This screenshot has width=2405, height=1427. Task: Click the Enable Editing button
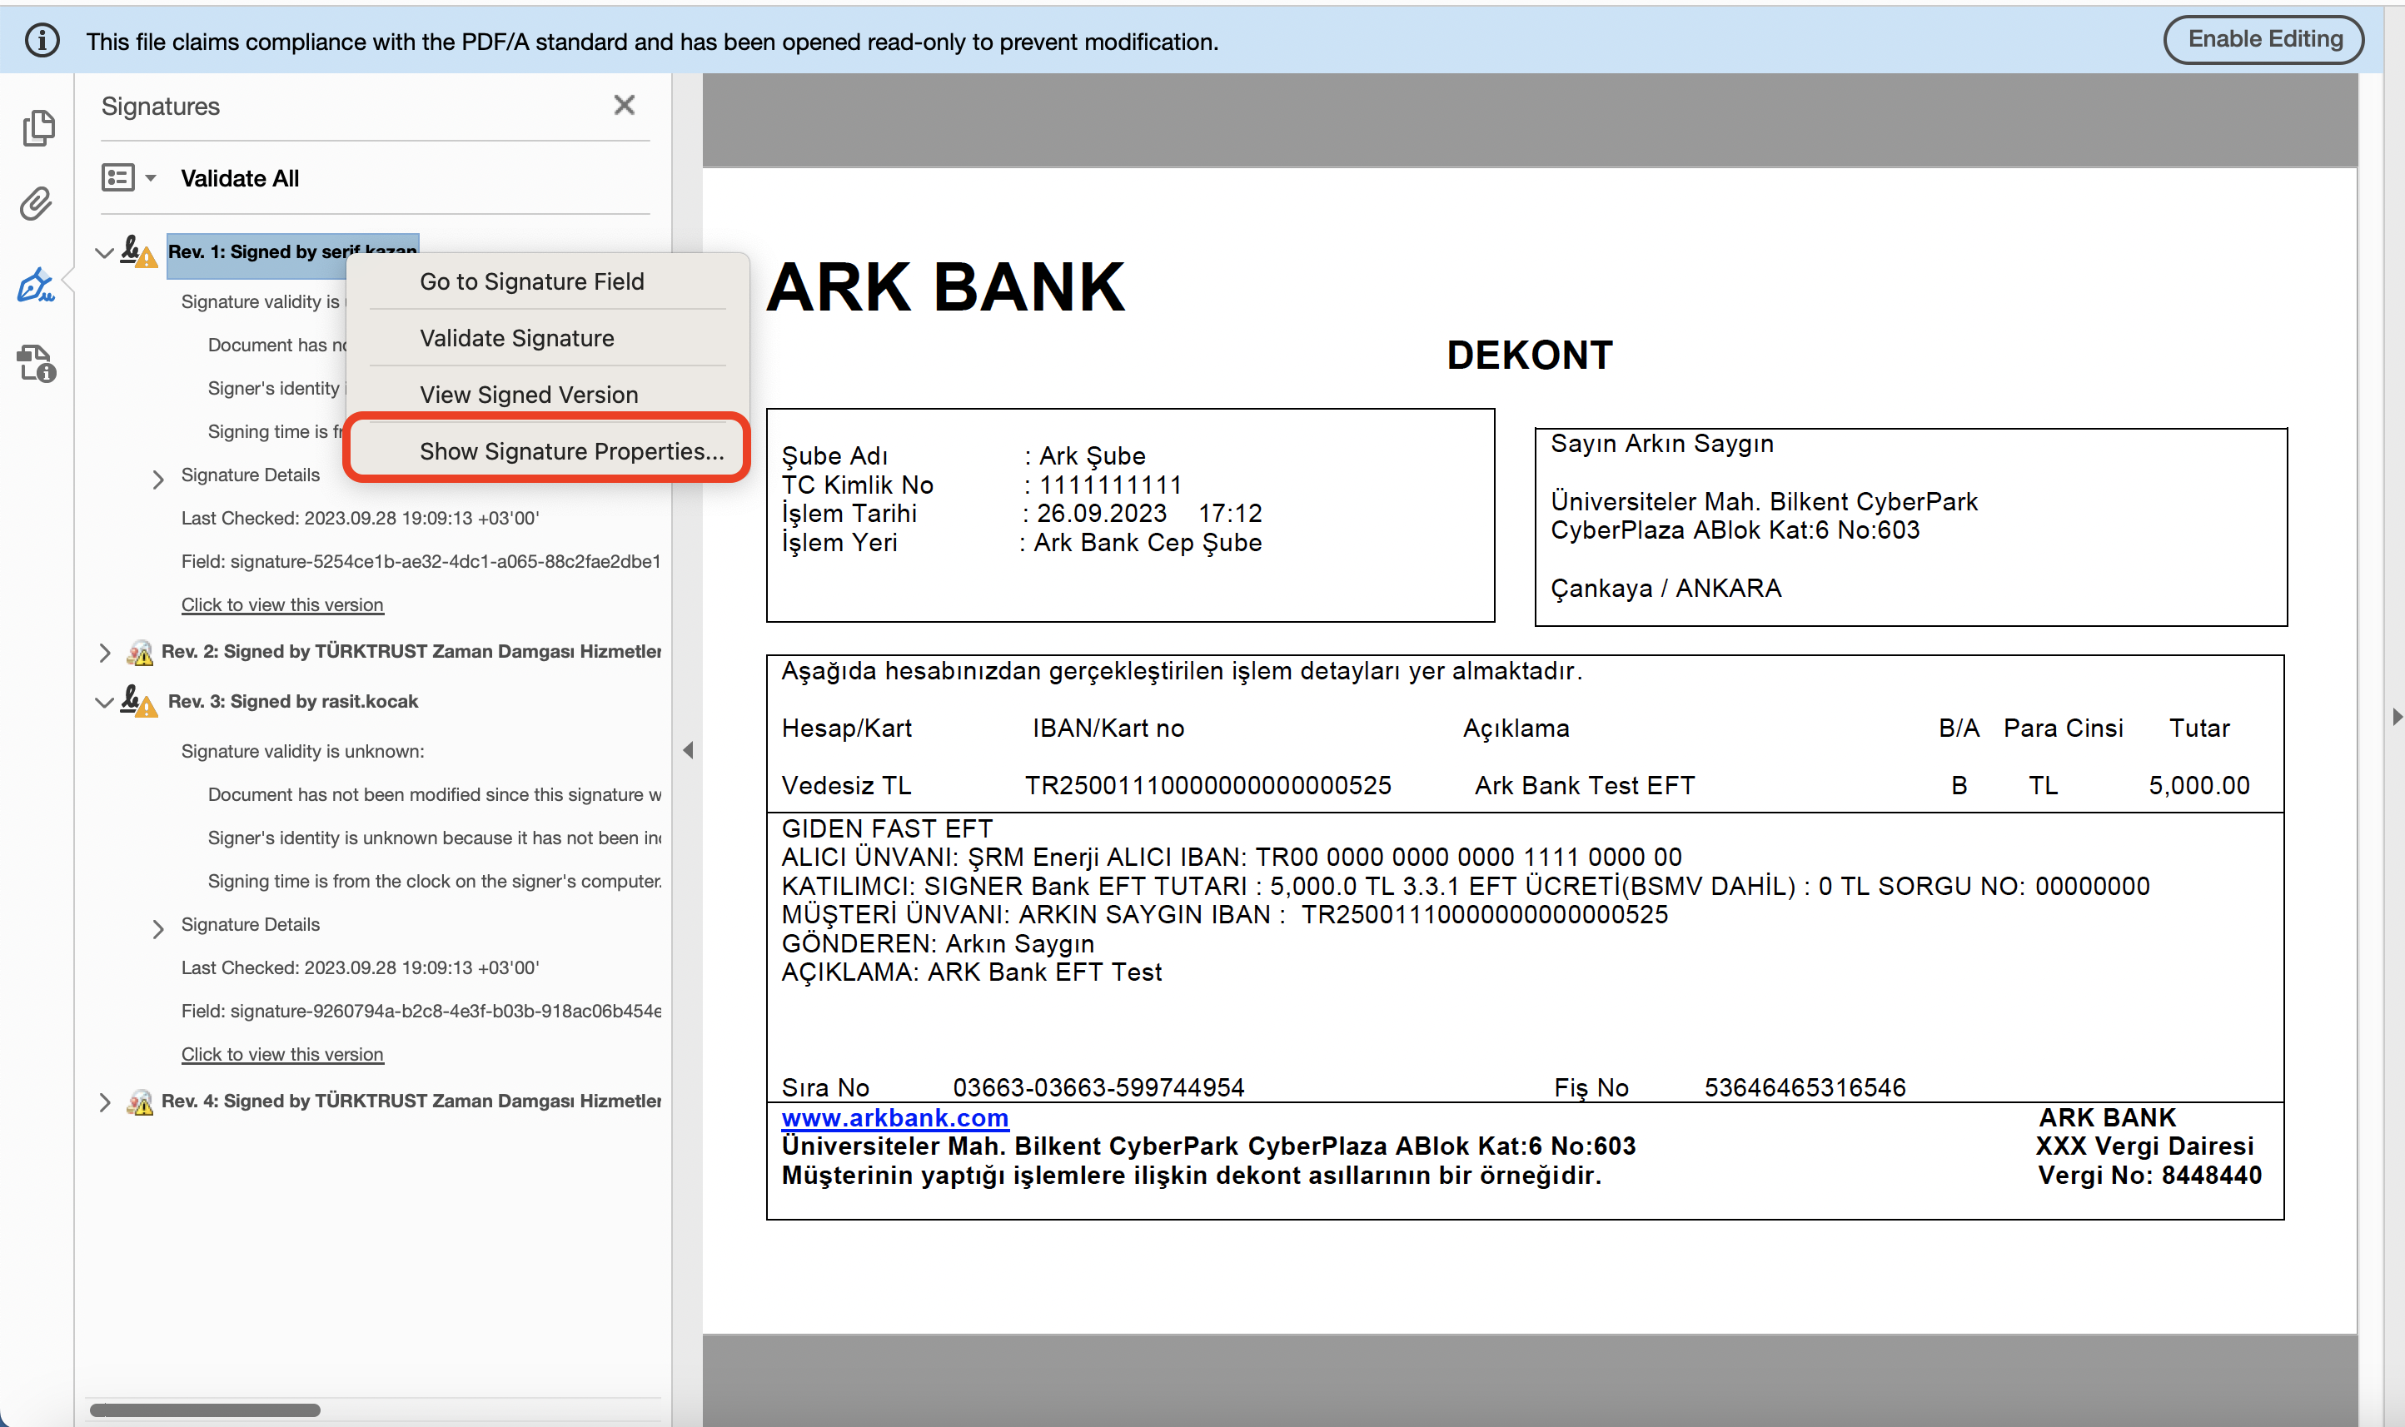pos(2263,39)
